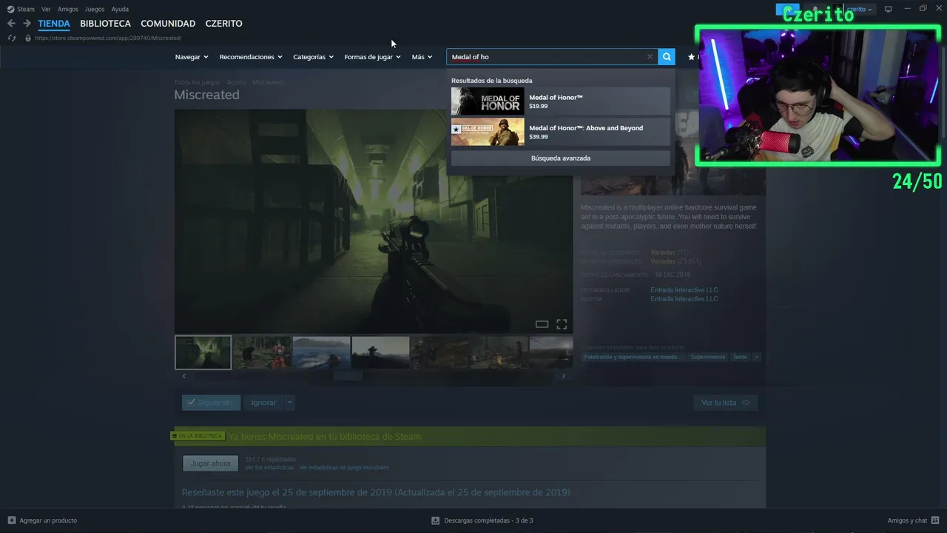Expand the Categorías dropdown
Image resolution: width=947 pixels, height=533 pixels.
(x=313, y=57)
